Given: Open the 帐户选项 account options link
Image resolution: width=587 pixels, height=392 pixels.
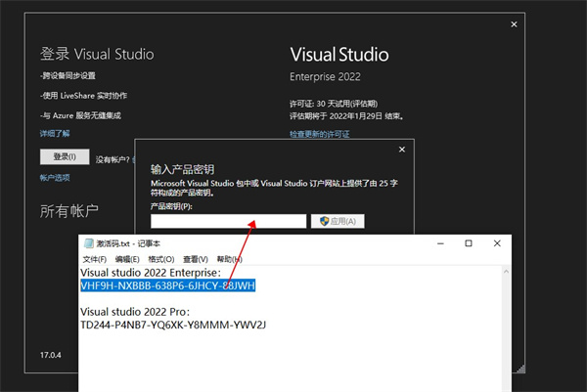Looking at the screenshot, I should [x=55, y=178].
